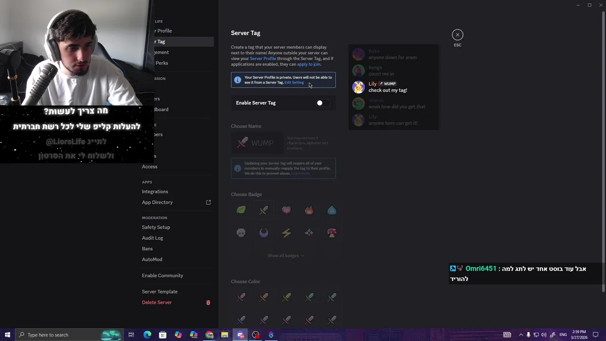Choose the diamond gem badge
The width and height of the screenshot is (606, 341).
point(309,233)
